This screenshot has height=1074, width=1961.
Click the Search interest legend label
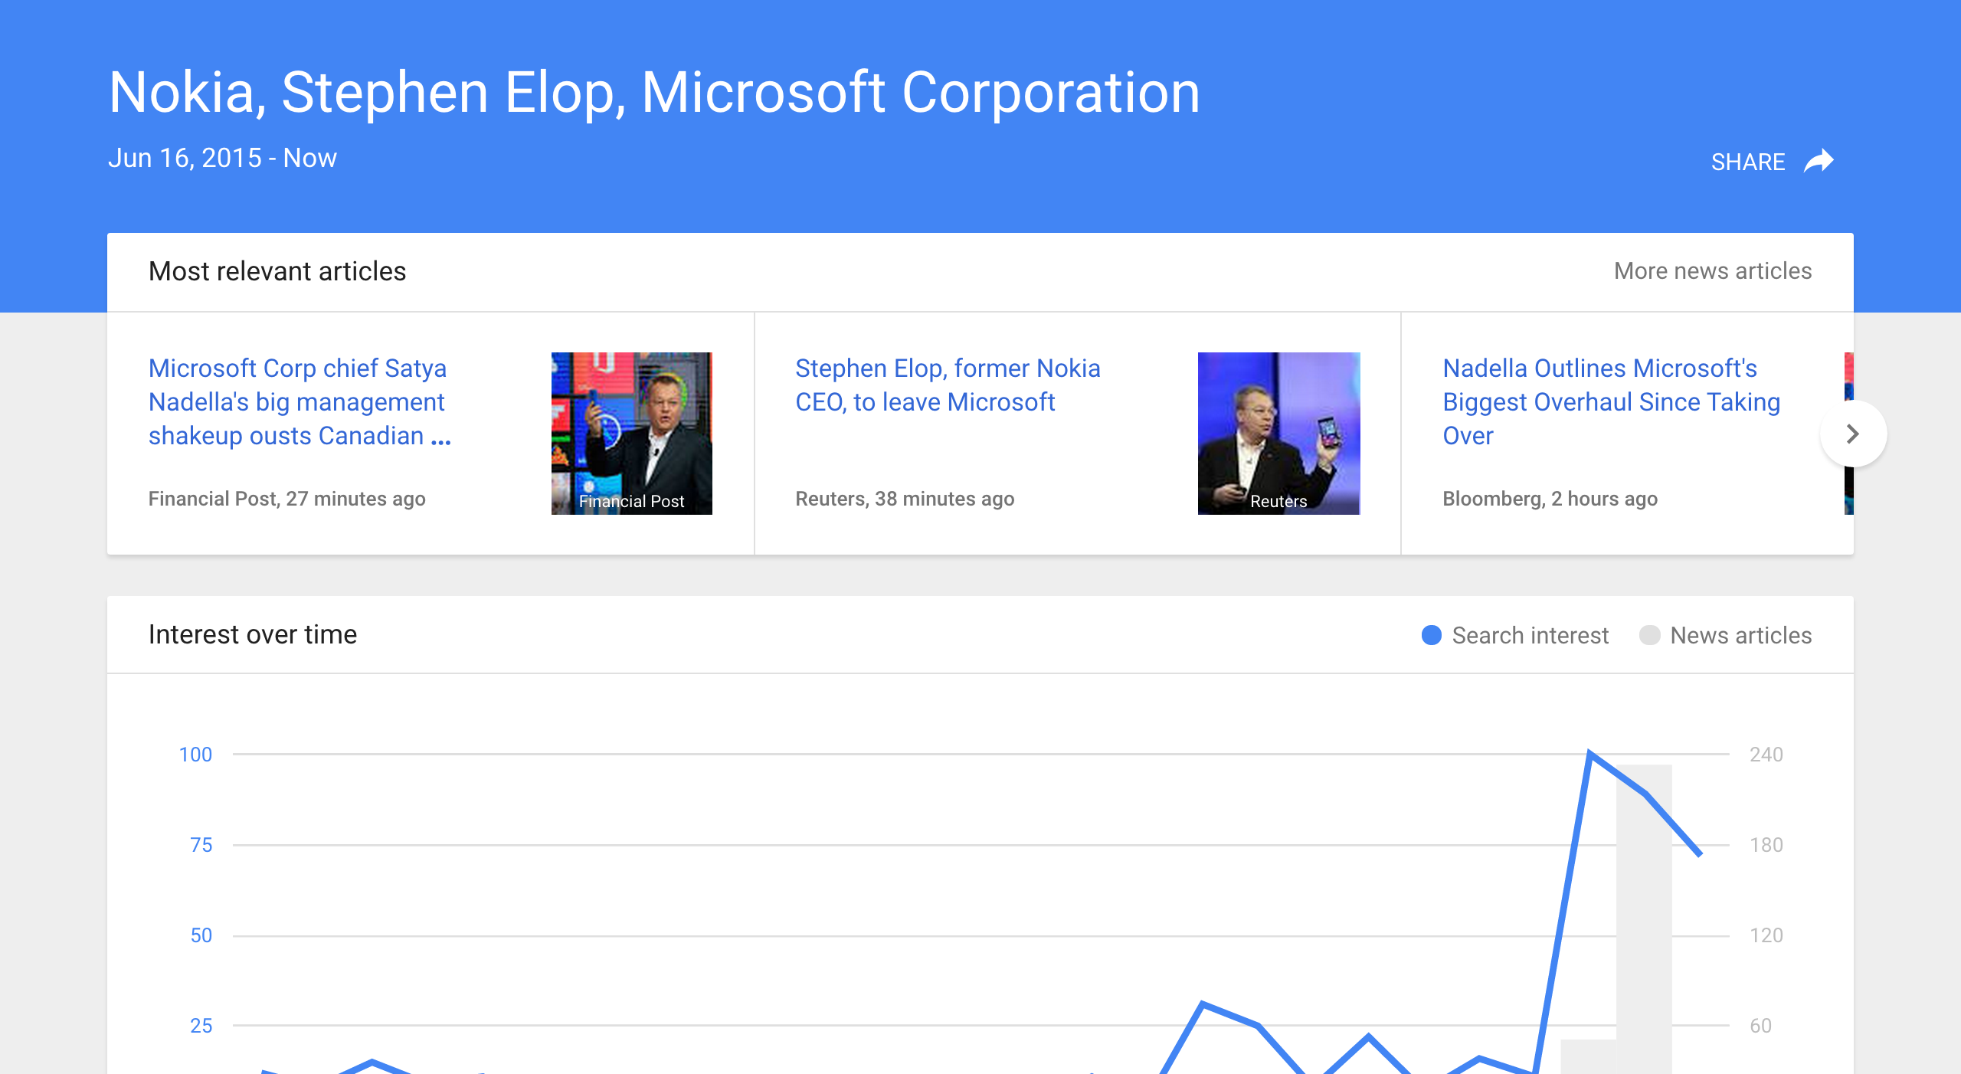point(1530,635)
